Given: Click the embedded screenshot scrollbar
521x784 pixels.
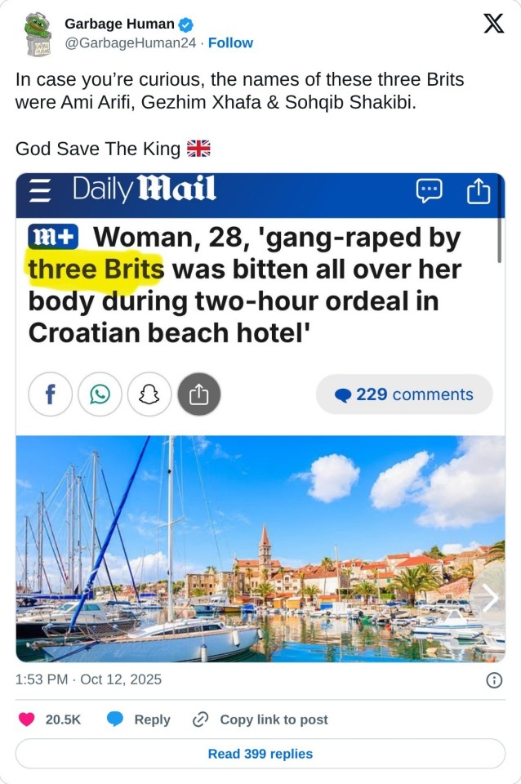Looking at the screenshot, I should [499, 240].
